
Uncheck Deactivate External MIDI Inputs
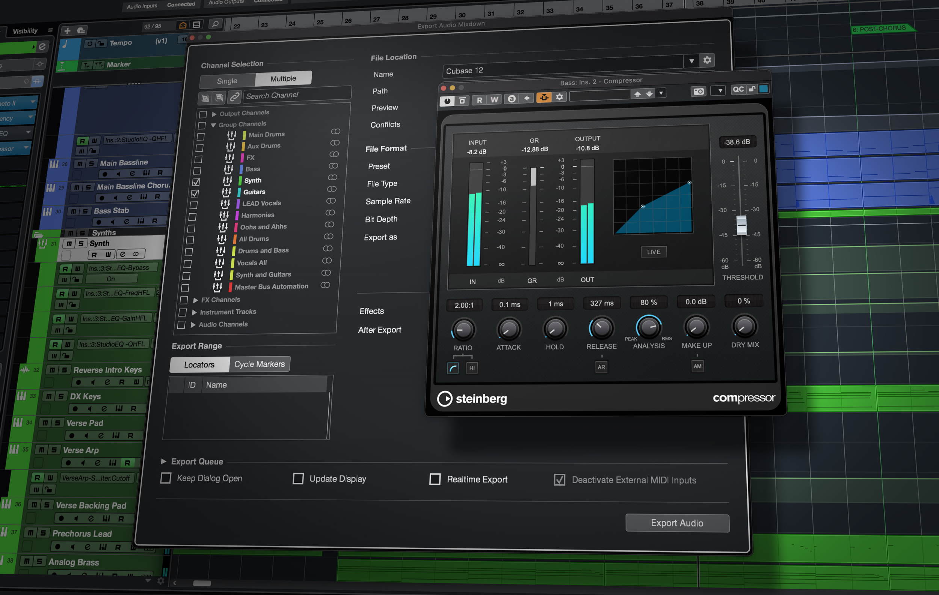coord(559,480)
